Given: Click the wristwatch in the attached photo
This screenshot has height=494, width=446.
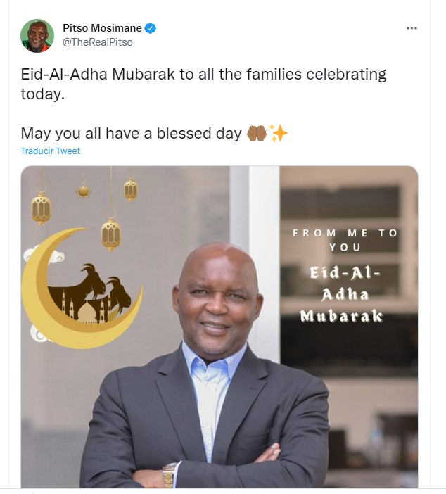Looking at the screenshot, I should [170, 475].
